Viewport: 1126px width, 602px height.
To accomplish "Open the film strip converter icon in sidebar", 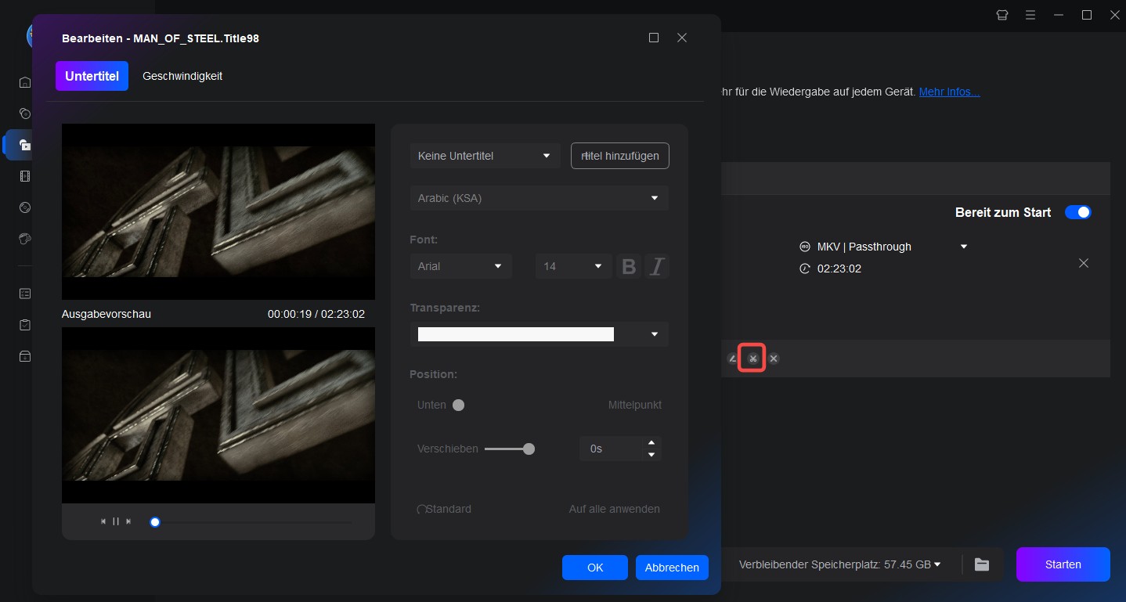I will click(25, 176).
